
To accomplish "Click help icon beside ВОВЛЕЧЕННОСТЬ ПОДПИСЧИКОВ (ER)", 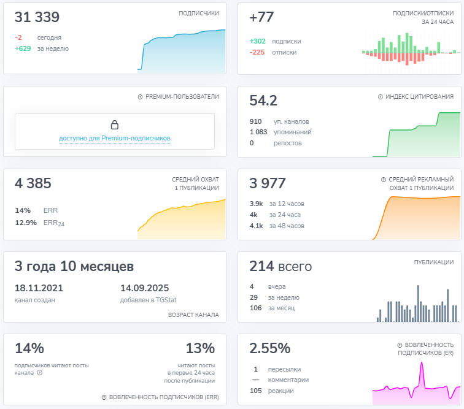I will pos(400,345).
